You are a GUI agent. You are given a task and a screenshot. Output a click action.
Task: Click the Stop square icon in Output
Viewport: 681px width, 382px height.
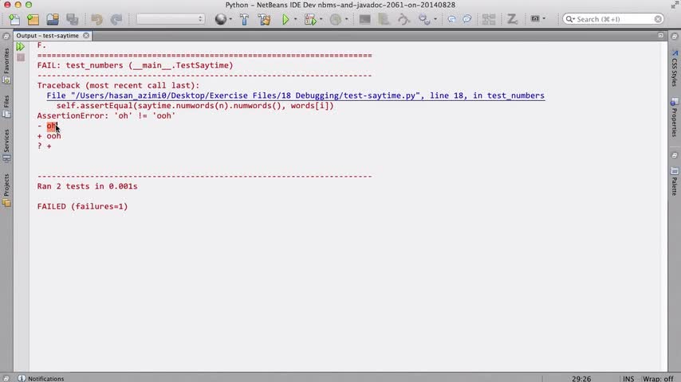[21, 57]
